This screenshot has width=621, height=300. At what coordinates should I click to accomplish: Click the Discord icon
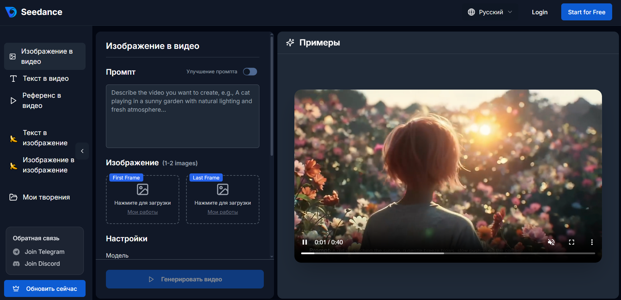(x=16, y=264)
